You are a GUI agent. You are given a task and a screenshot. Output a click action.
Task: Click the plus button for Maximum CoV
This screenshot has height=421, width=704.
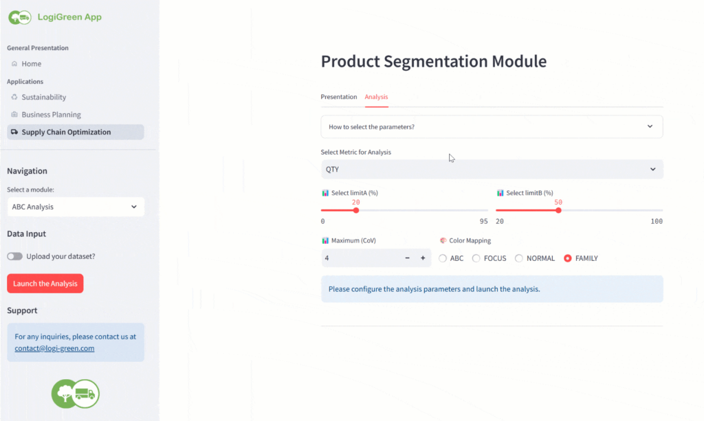[423, 258]
